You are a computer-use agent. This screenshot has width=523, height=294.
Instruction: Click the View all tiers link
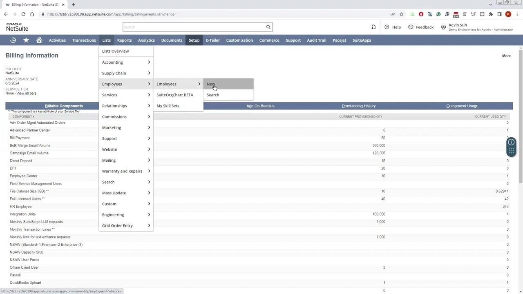click(26, 93)
